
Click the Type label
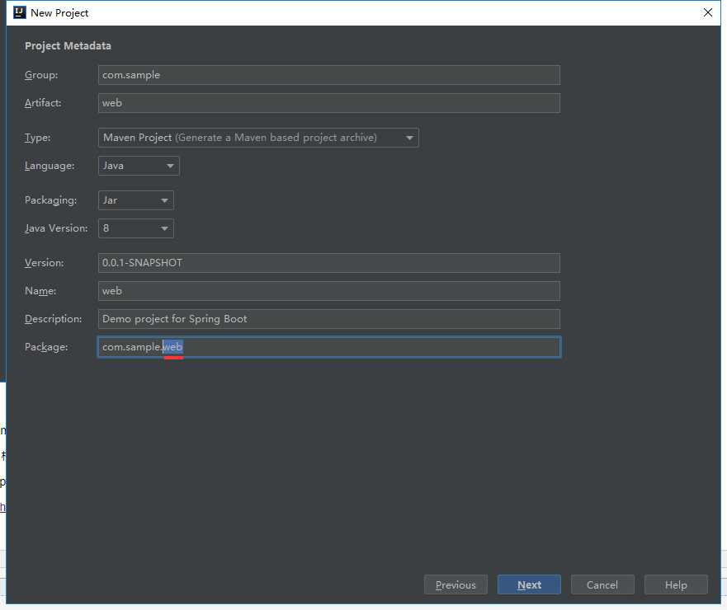(38, 138)
